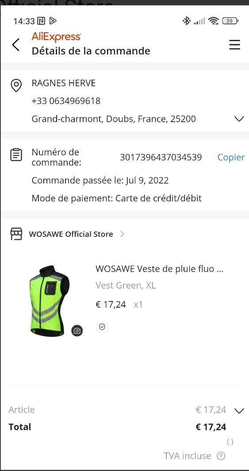Open the hamburger menu
Screen dimensions: 249x471
(234, 45)
